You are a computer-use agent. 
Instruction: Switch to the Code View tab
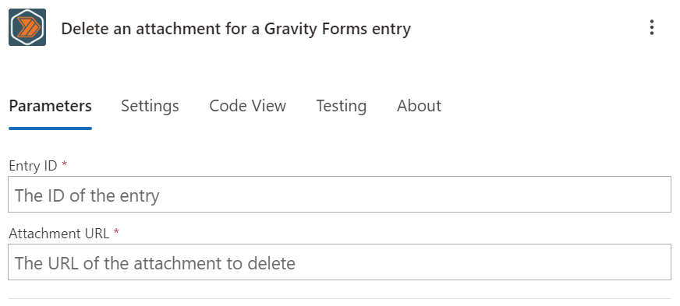[x=248, y=106]
